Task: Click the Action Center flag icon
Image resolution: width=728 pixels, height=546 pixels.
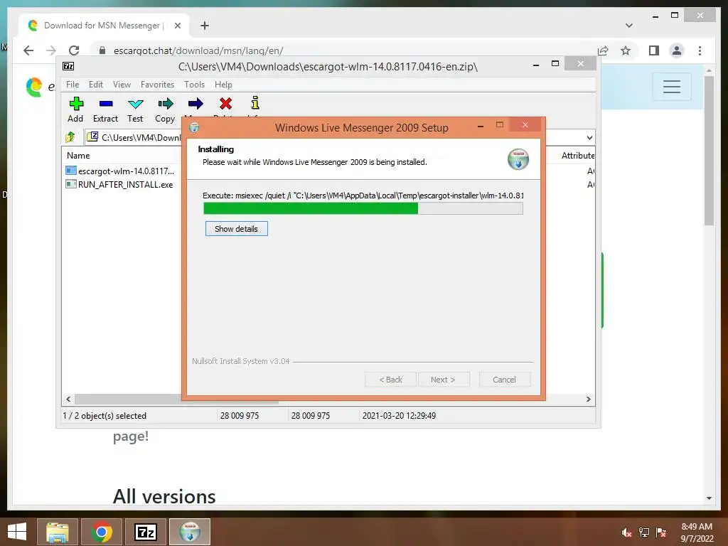Action: [661, 532]
